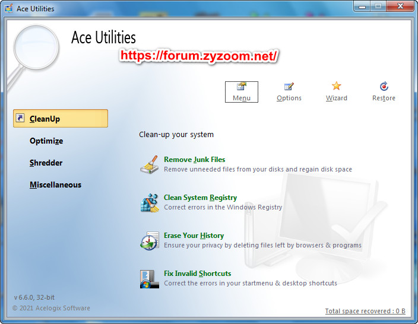Viewport: 418px width, 324px height.
Task: Open the Fix Invalid Shortcuts link
Action: point(197,274)
